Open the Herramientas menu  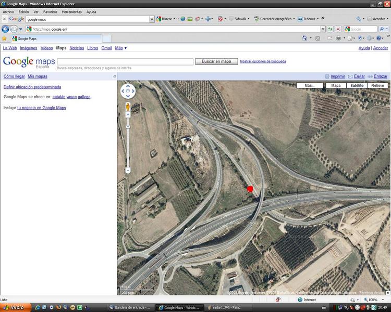point(71,11)
